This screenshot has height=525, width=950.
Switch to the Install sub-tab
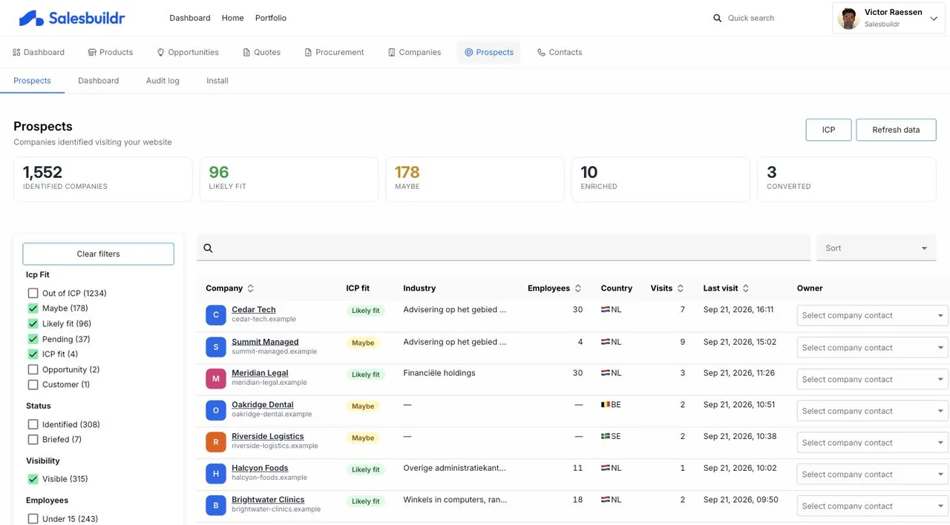pyautogui.click(x=217, y=81)
